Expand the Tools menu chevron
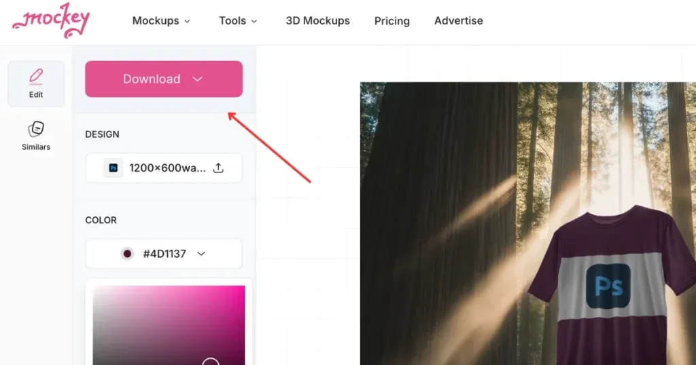Viewport: 696px width, 365px height. [x=254, y=21]
